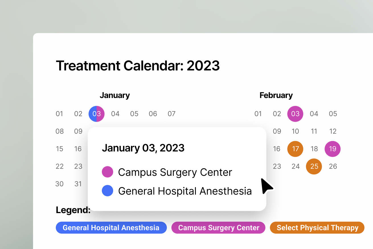Click blue dot beside General Hospital Anesthesia
373x249 pixels.
(x=108, y=191)
